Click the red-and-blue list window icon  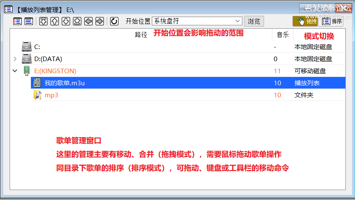click(18, 21)
